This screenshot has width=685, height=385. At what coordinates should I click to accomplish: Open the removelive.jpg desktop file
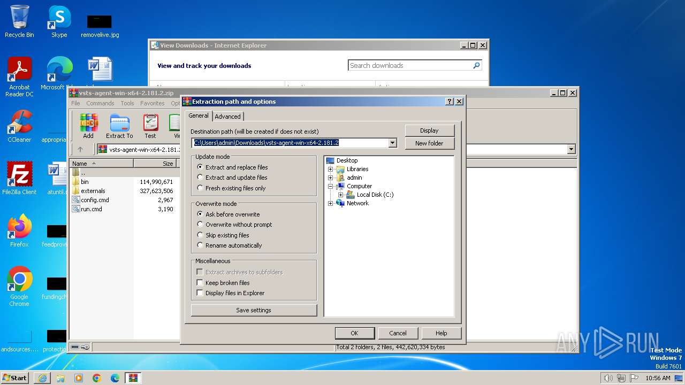(100, 25)
